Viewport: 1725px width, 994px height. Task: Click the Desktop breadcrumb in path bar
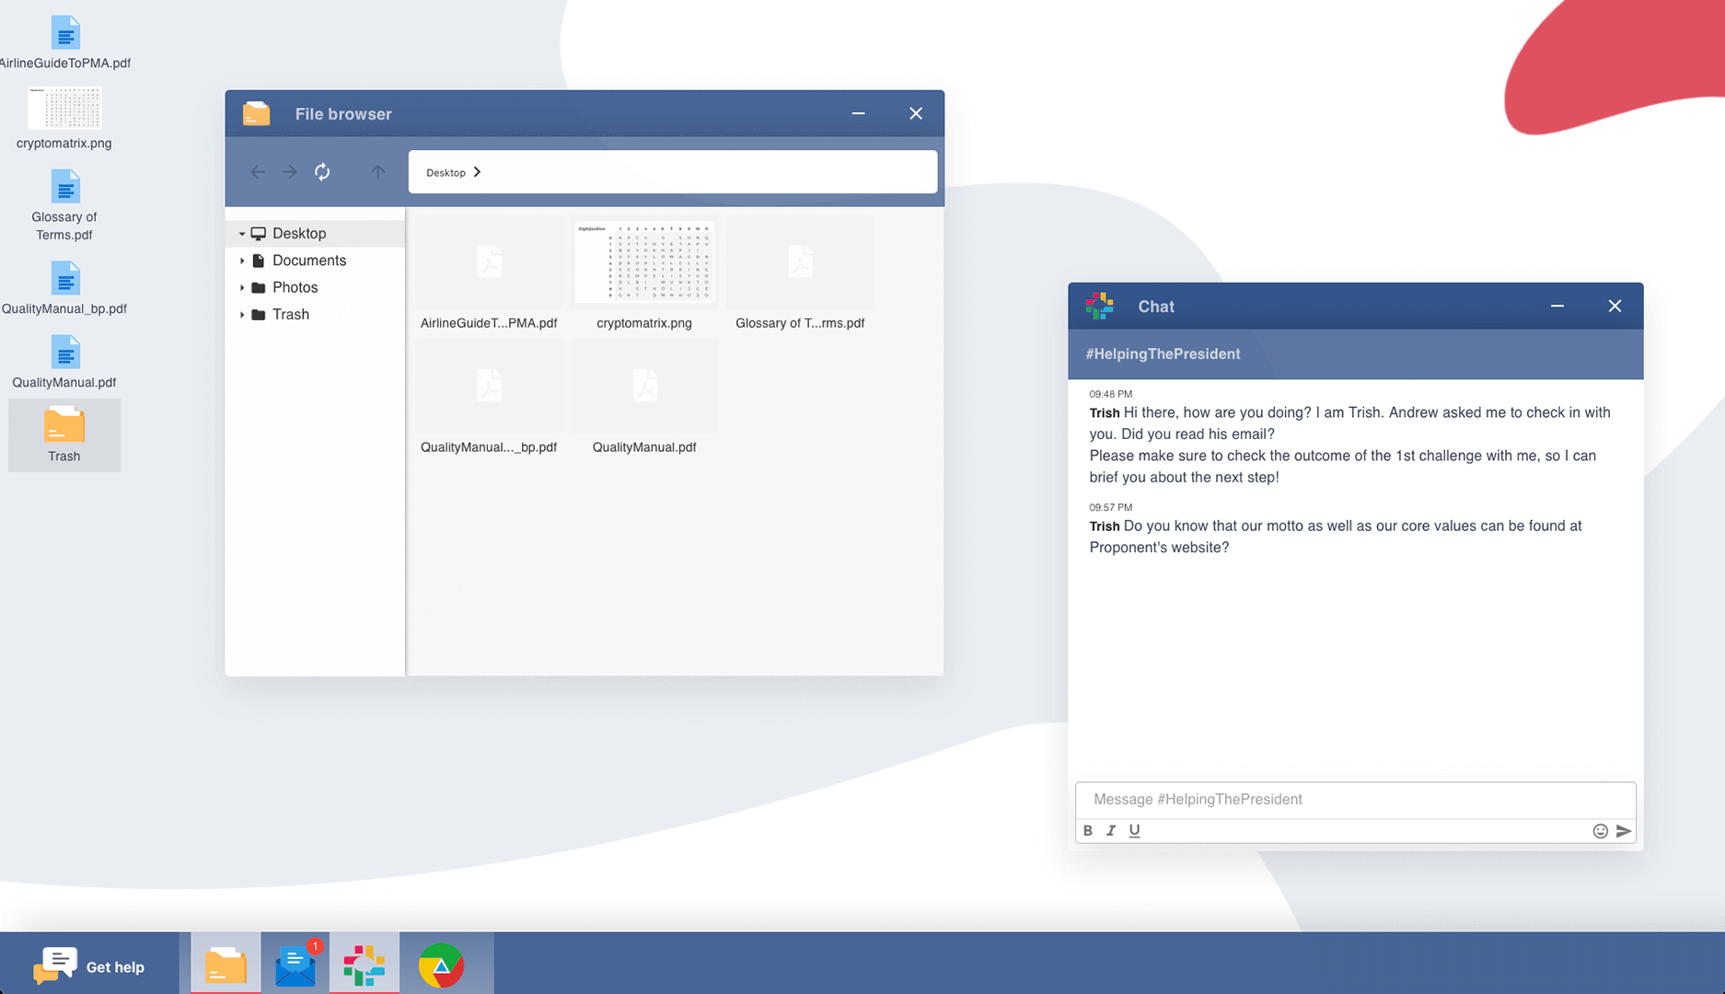[446, 173]
